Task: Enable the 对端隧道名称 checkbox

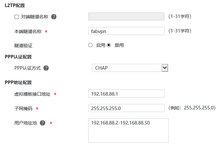Action: (17, 17)
